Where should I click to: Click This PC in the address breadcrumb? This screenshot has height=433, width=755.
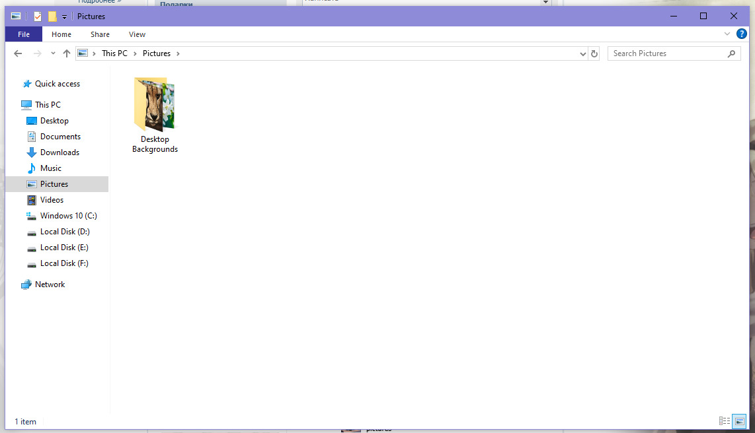pos(114,53)
